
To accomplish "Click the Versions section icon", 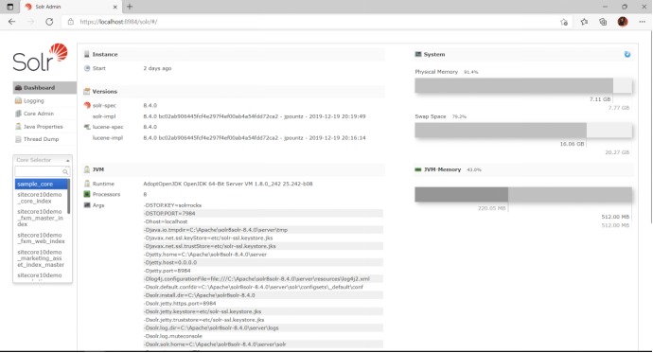I will tap(87, 91).
